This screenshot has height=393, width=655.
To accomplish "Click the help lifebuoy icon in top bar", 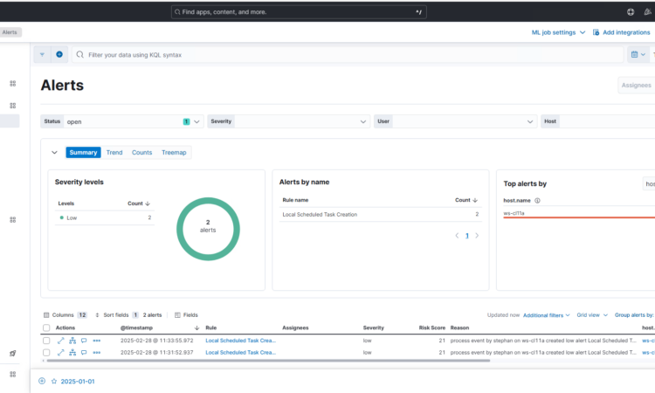I will pyautogui.click(x=631, y=12).
